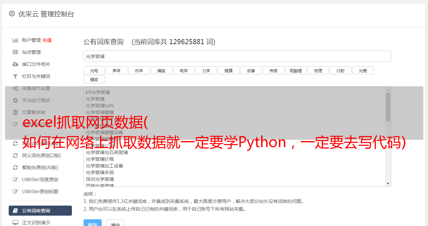Choose the 光栅 tag button
Viewport: 428px width, 226px height.
pos(363,71)
